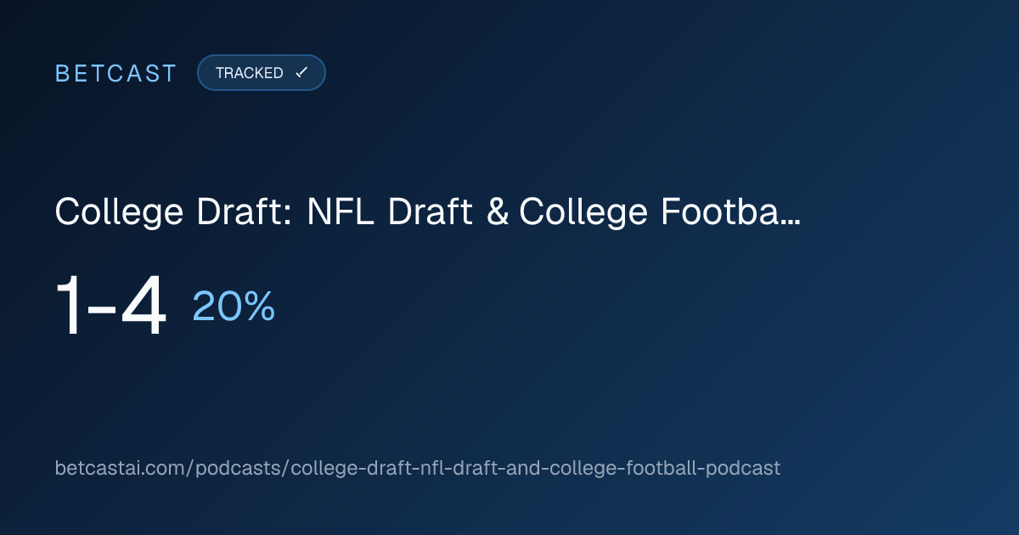Toggle the TRACKED status pill
1019x535 pixels.
262,73
